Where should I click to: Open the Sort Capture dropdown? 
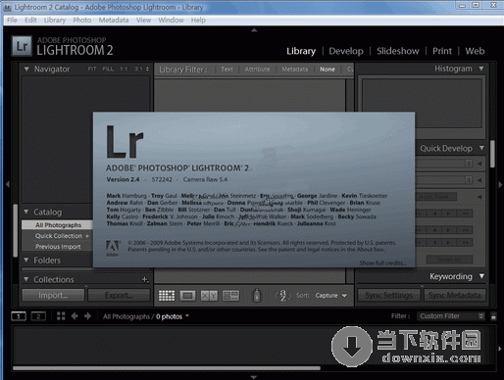point(331,296)
